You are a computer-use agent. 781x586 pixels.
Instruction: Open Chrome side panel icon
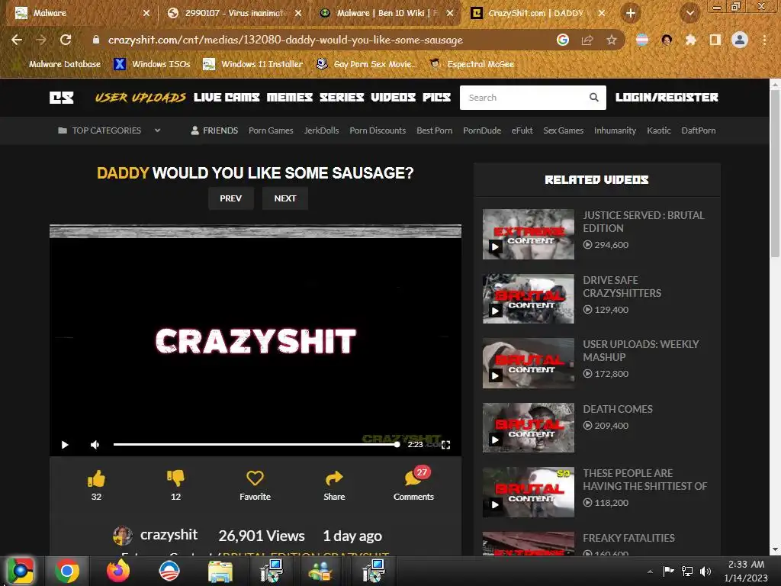pyautogui.click(x=715, y=40)
